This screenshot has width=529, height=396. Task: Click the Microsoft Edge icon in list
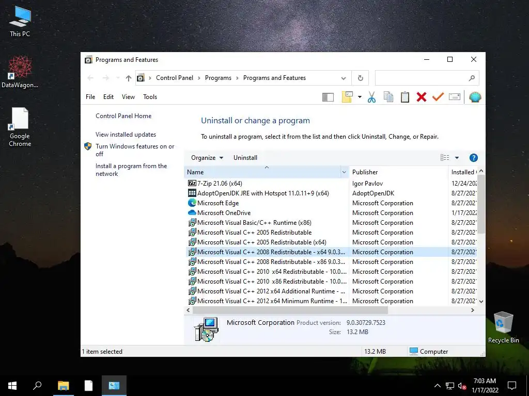(192, 203)
